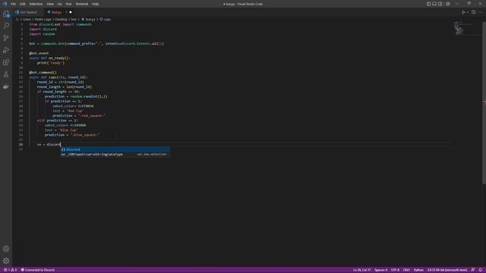Click the VS Code logo in the title bar
Image resolution: width=486 pixels, height=273 pixels.
pyautogui.click(x=5, y=4)
